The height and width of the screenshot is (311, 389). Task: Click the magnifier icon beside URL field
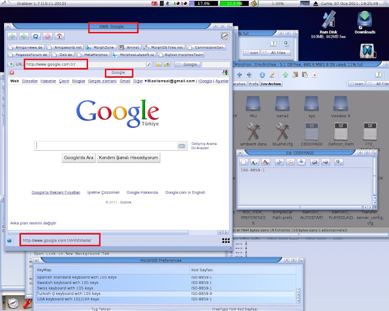tap(149, 64)
